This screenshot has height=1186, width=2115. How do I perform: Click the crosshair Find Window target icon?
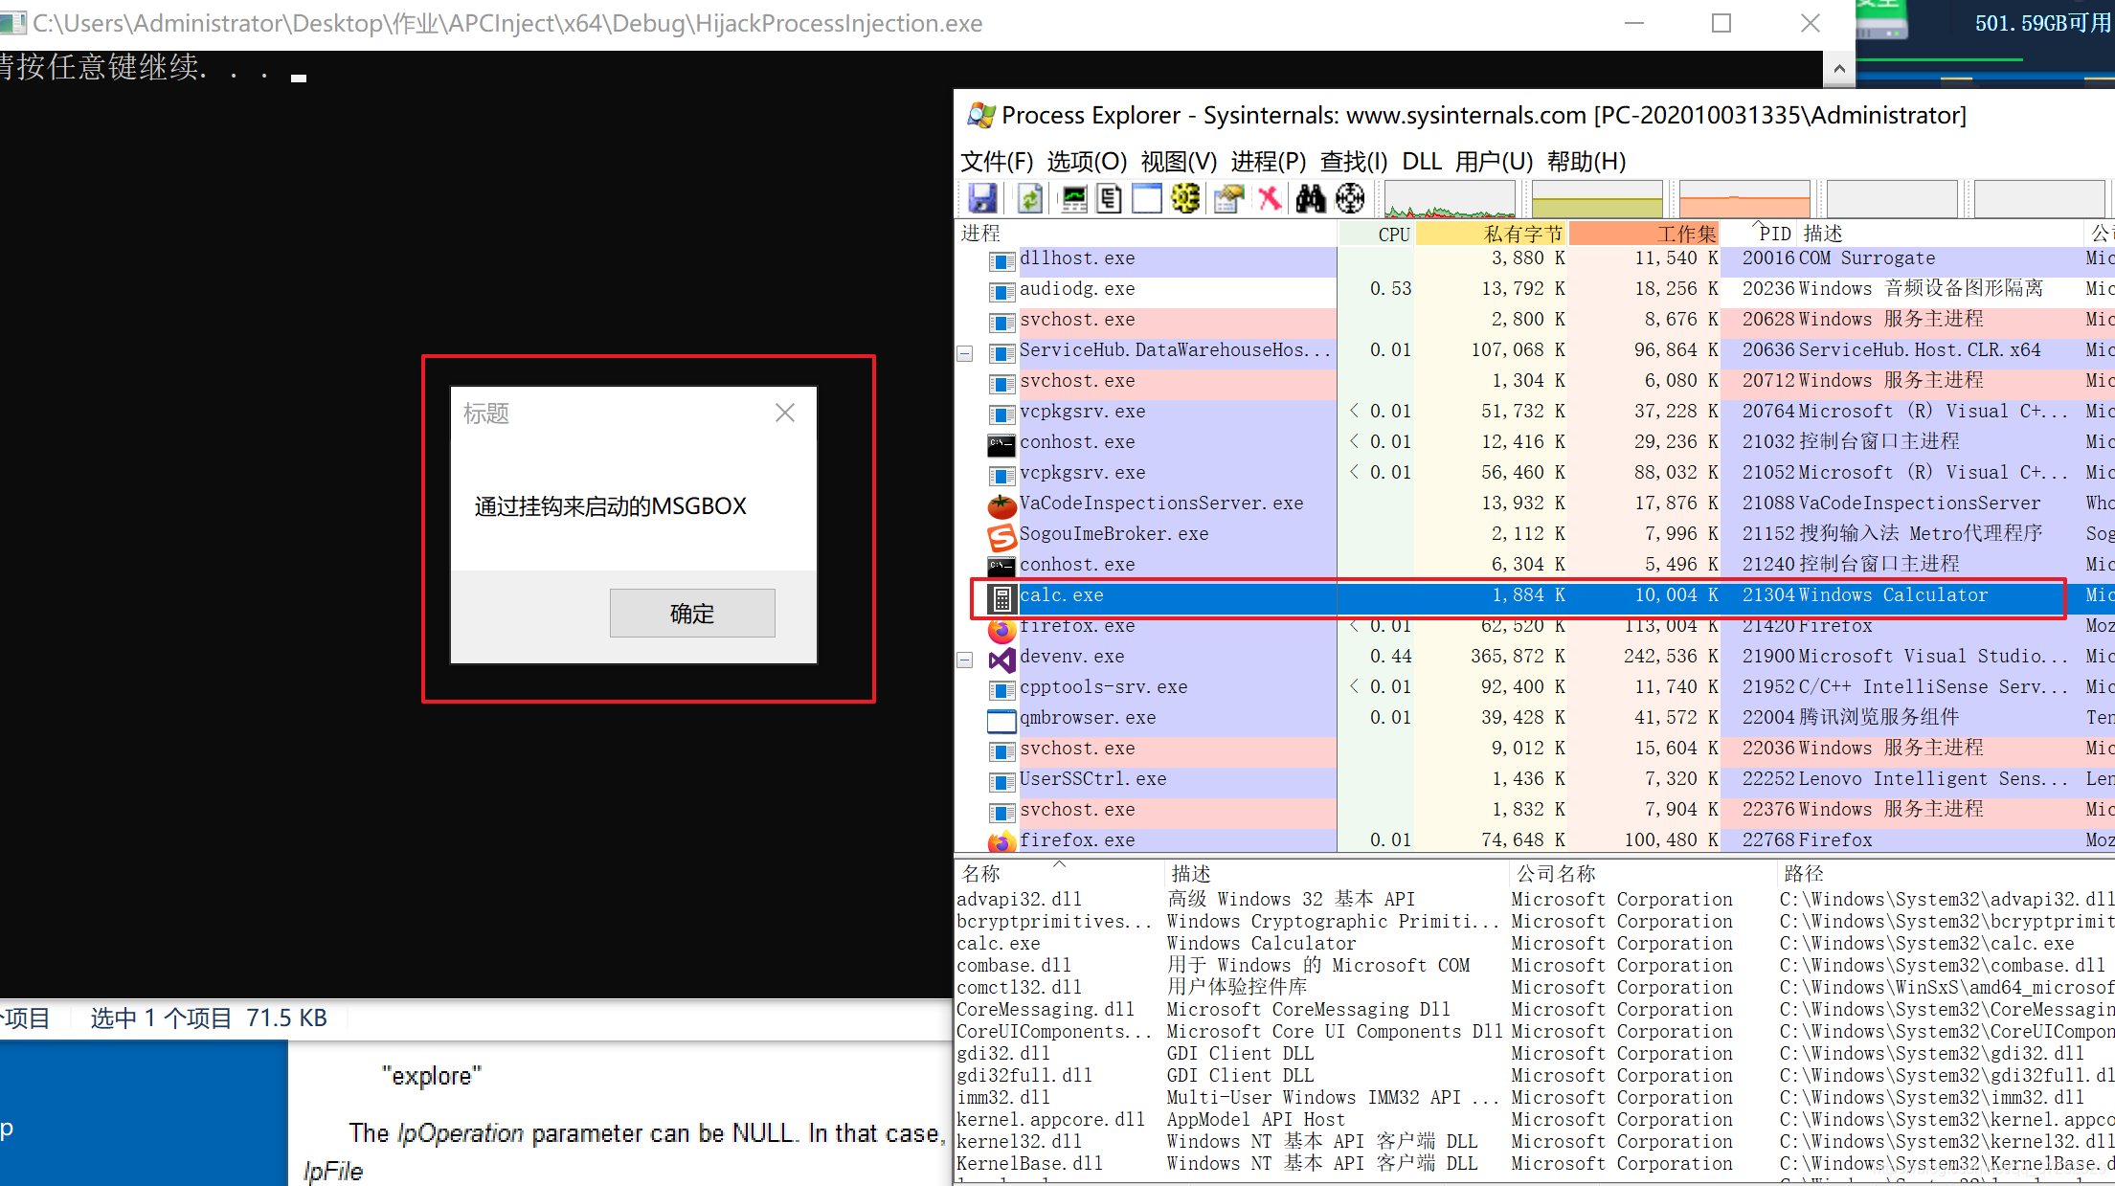(1350, 198)
